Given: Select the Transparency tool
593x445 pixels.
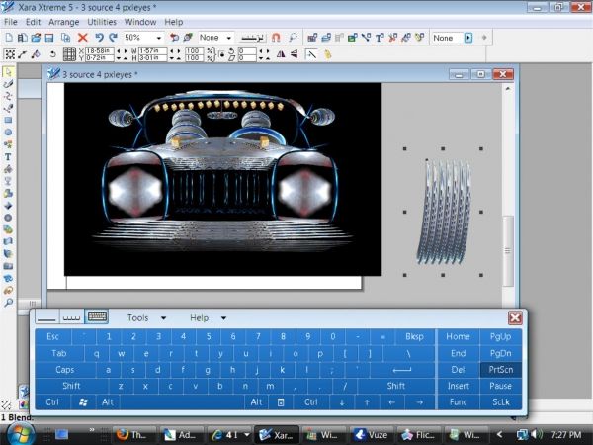Looking at the screenshot, I should 8,181.
